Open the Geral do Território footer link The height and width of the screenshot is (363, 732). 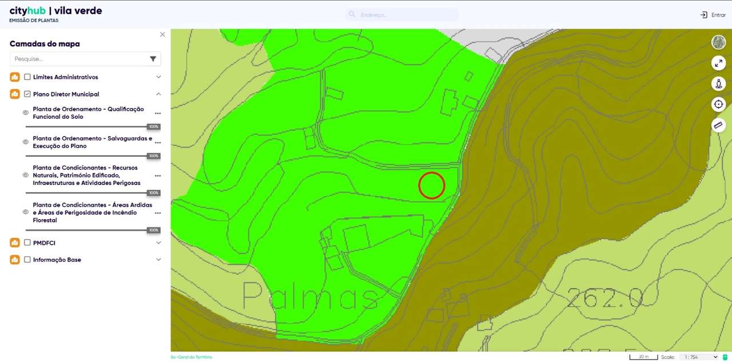point(192,357)
